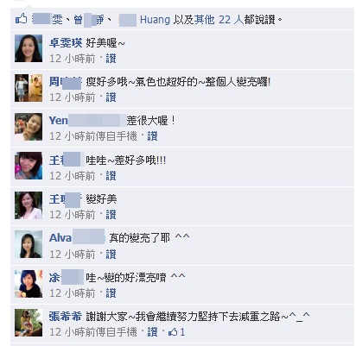Viewport: 356px width, 346px height.
Task: Open 卓雯瑛's profile picture
Action: coord(29,48)
